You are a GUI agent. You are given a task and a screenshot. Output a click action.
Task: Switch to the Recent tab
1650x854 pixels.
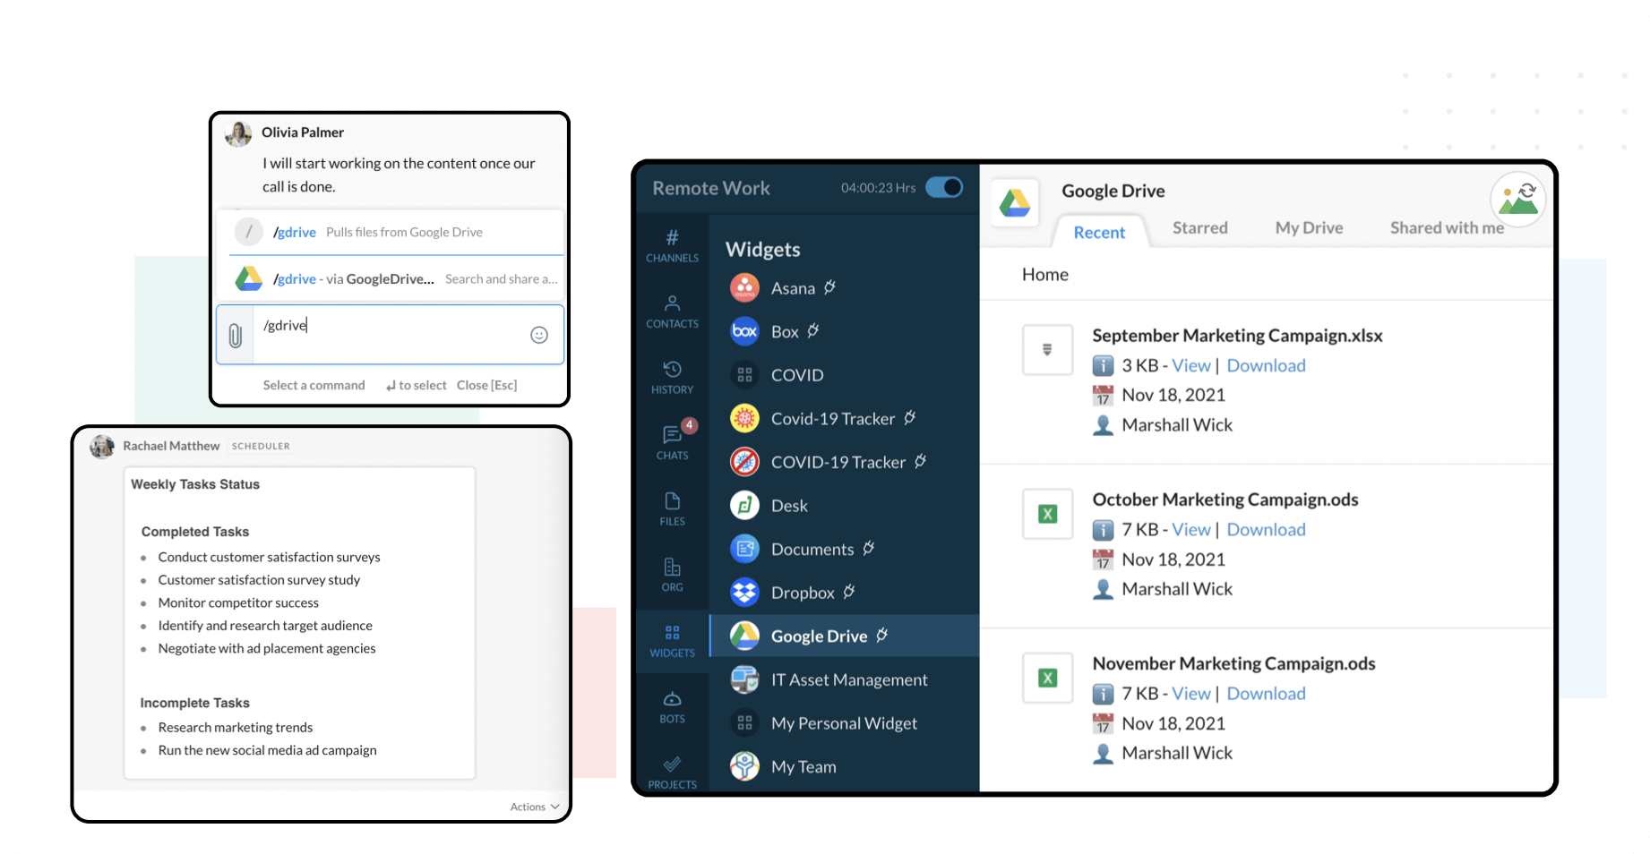coord(1099,232)
